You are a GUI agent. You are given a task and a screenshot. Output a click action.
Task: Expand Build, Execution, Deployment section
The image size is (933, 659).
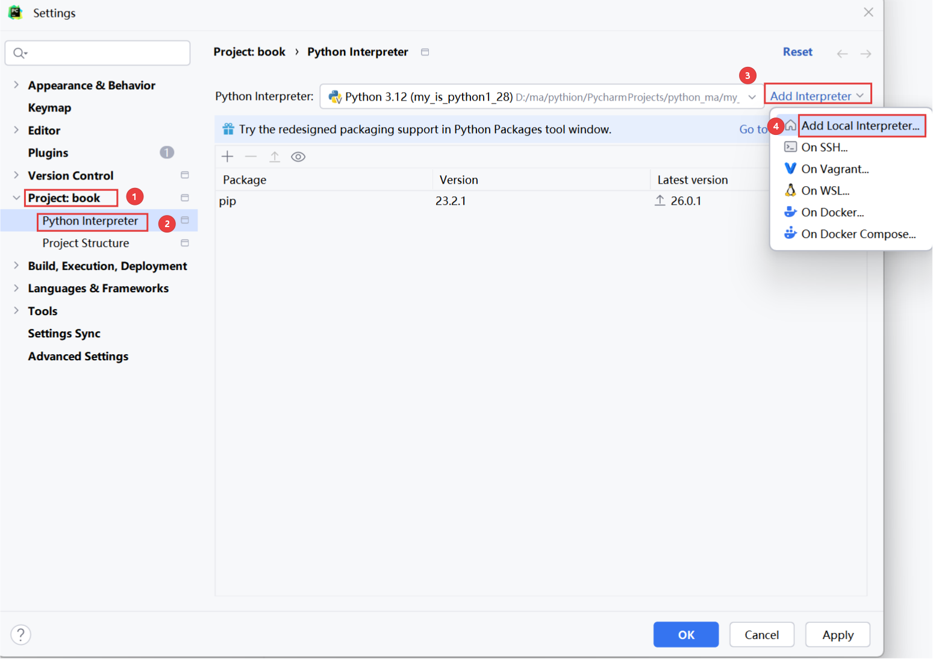click(x=16, y=266)
